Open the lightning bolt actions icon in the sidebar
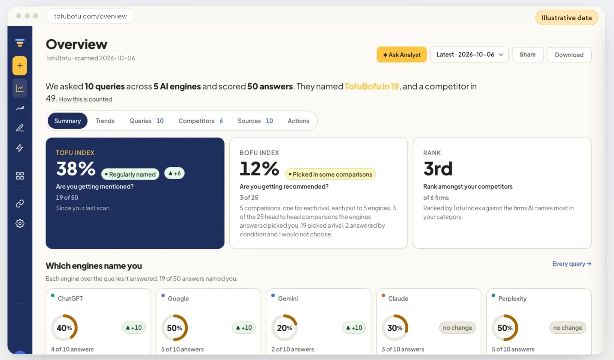 point(20,148)
